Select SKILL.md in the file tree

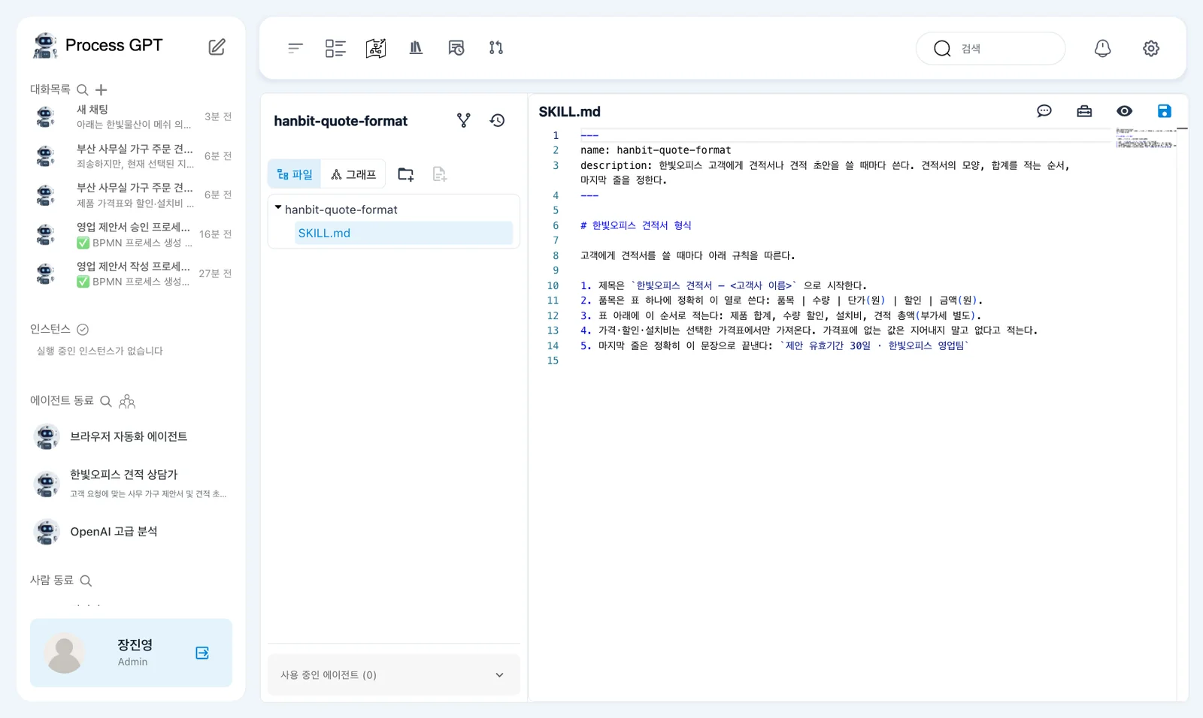[404, 233]
